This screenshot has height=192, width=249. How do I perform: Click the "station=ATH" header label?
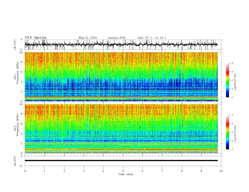click(117, 38)
